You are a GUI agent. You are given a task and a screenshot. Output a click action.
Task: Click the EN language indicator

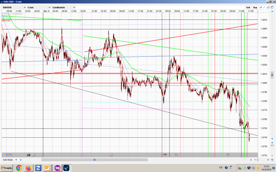pyautogui.click(x=221, y=168)
